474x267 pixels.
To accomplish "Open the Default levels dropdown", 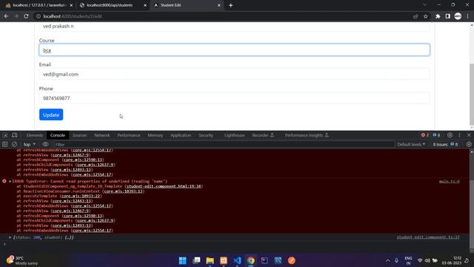I will point(411,145).
